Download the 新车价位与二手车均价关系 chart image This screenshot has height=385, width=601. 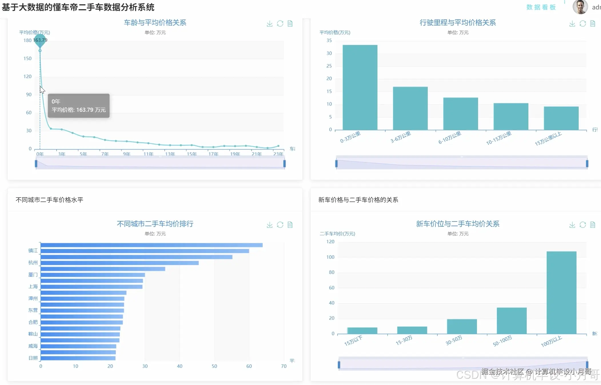(x=572, y=225)
